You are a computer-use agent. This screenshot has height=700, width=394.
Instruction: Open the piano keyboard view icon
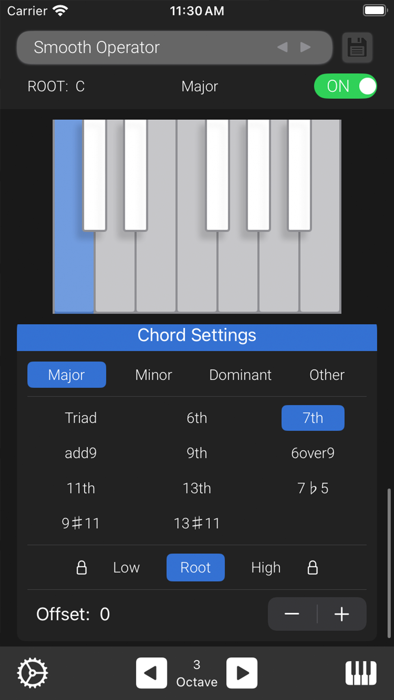(361, 673)
